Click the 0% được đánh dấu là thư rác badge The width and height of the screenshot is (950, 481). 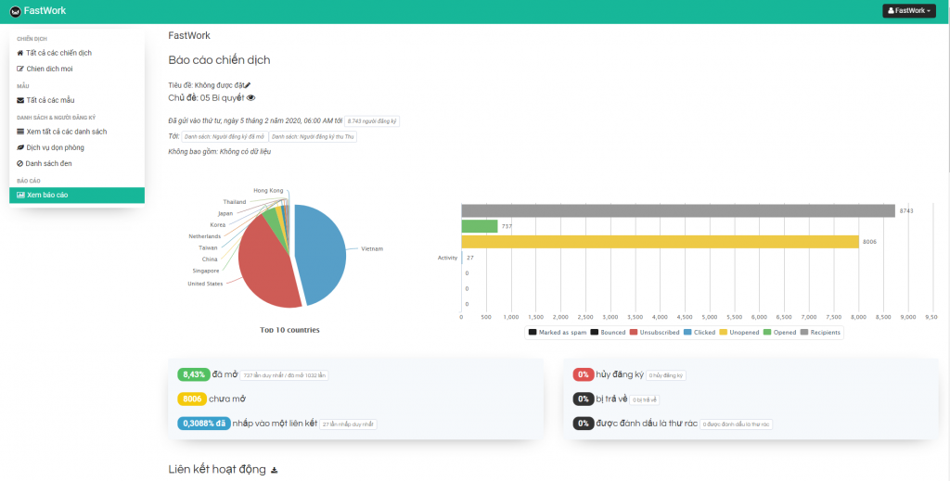(583, 424)
